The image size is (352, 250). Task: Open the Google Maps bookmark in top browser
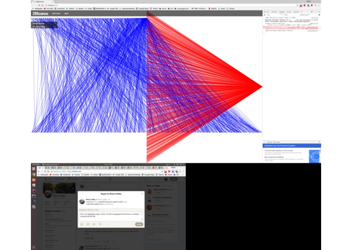(142, 9)
